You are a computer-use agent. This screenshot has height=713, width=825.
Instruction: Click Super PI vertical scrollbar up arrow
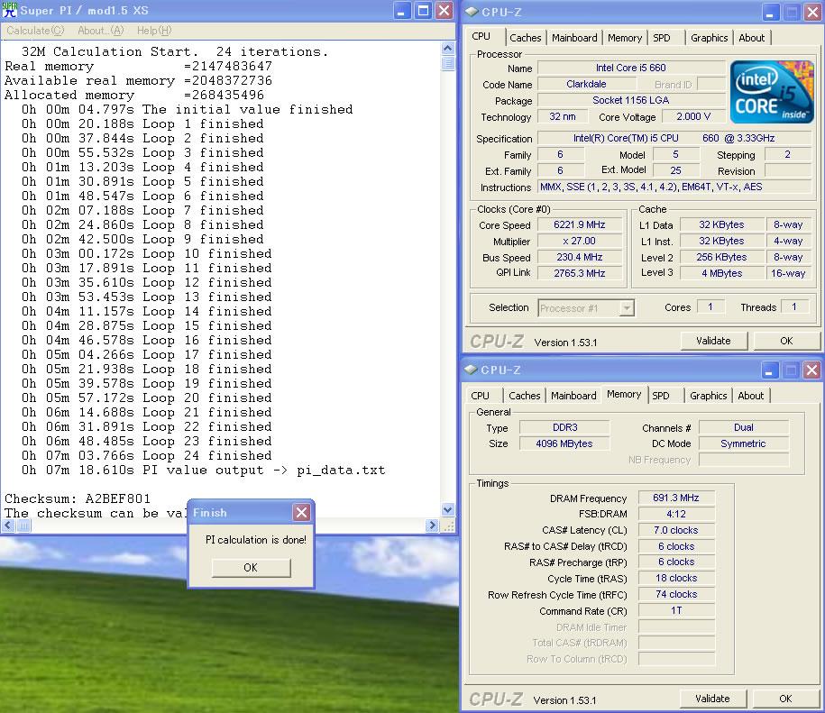pyautogui.click(x=448, y=49)
